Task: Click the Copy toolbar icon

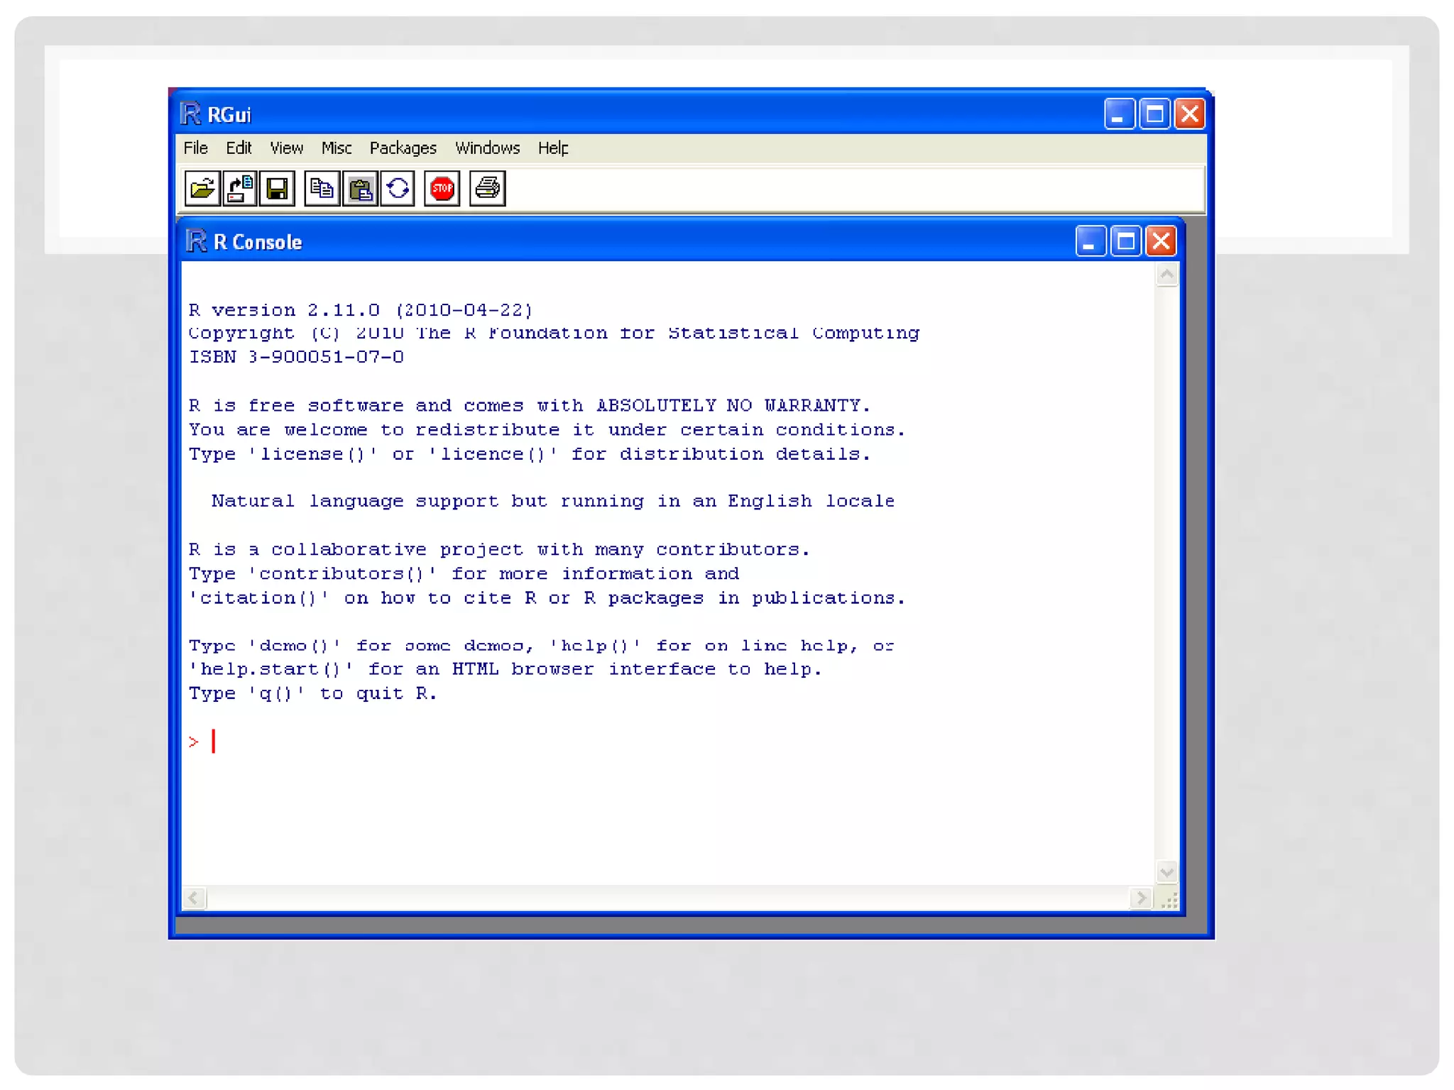Action: pos(322,189)
